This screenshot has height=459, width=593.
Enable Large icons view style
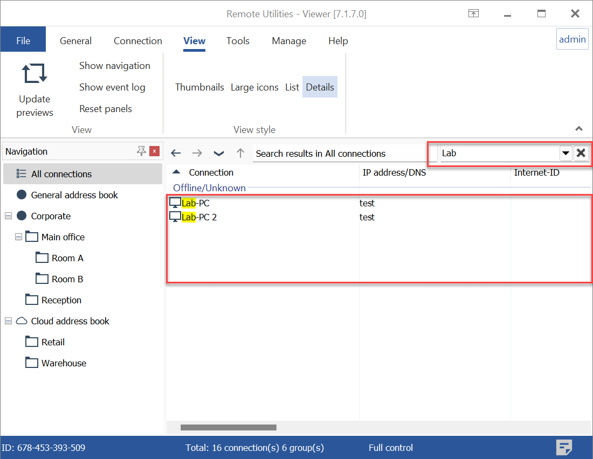coord(254,87)
